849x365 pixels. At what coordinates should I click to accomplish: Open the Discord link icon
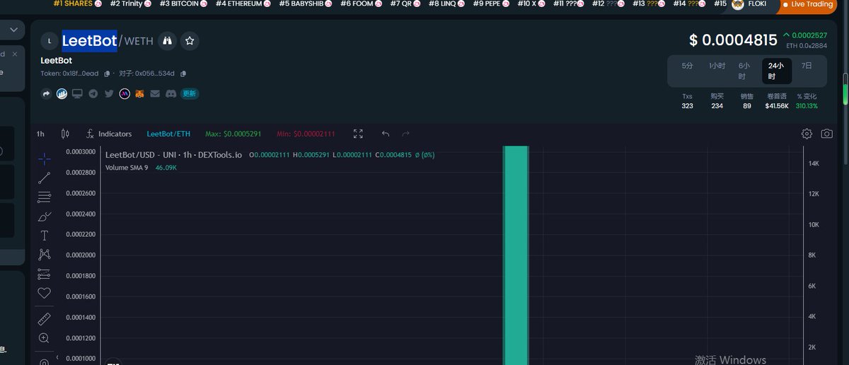click(x=171, y=93)
